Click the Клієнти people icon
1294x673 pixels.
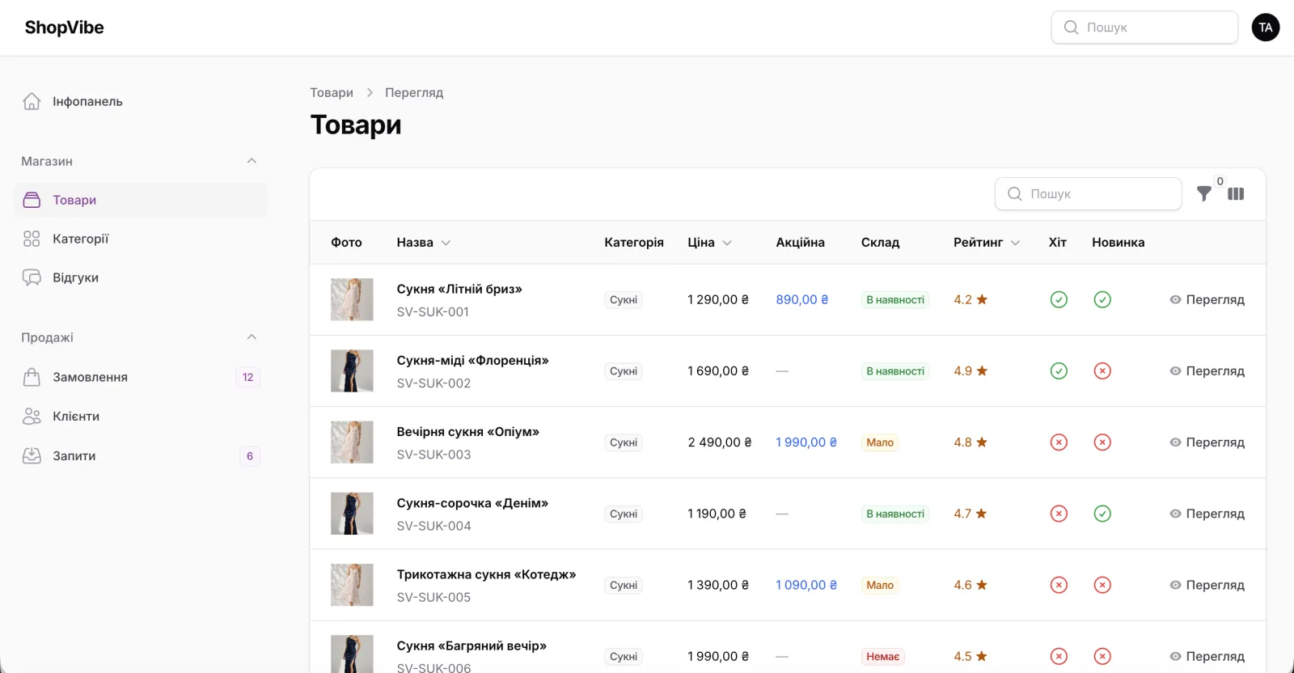coord(32,416)
